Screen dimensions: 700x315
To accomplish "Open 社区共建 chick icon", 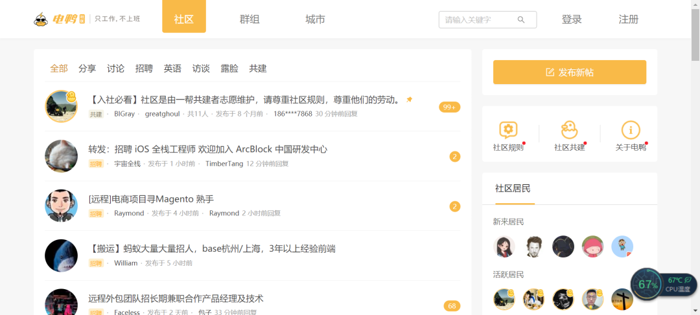I will (569, 130).
